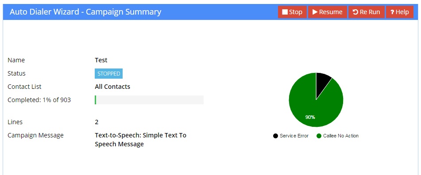This screenshot has height=175, width=421.
Task: Click the play triangle icon on Resume
Action: (x=315, y=12)
